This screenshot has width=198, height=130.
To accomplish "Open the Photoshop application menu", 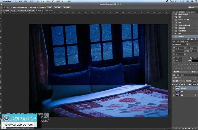I will [6, 1].
